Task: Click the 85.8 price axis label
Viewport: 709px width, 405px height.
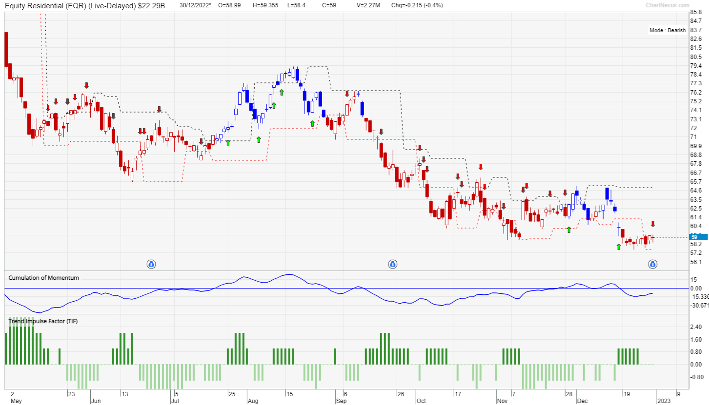Action: coord(696,12)
